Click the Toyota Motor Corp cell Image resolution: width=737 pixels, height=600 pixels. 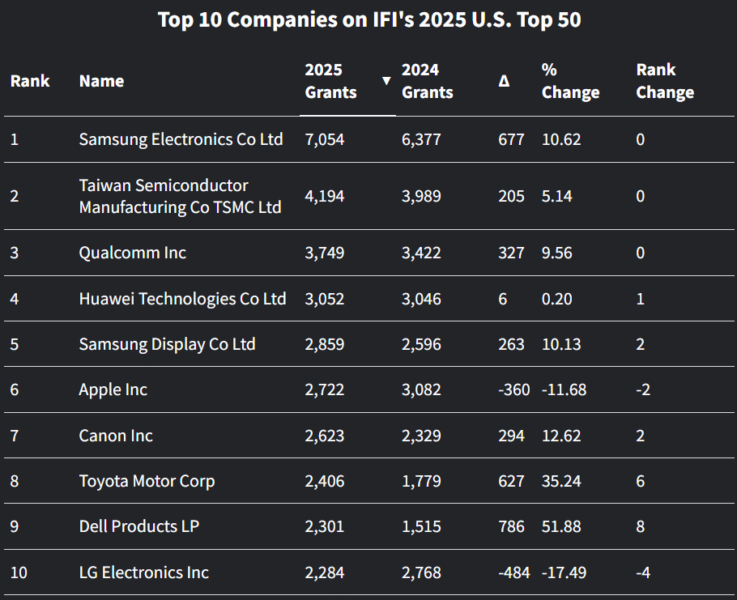click(x=147, y=481)
